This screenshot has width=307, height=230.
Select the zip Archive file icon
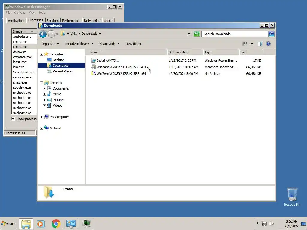click(94, 74)
